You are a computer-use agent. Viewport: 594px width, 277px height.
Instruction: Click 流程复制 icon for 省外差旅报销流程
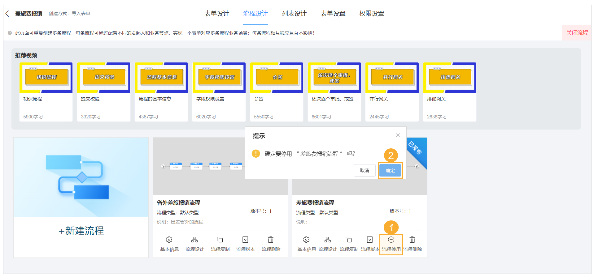tap(220, 240)
